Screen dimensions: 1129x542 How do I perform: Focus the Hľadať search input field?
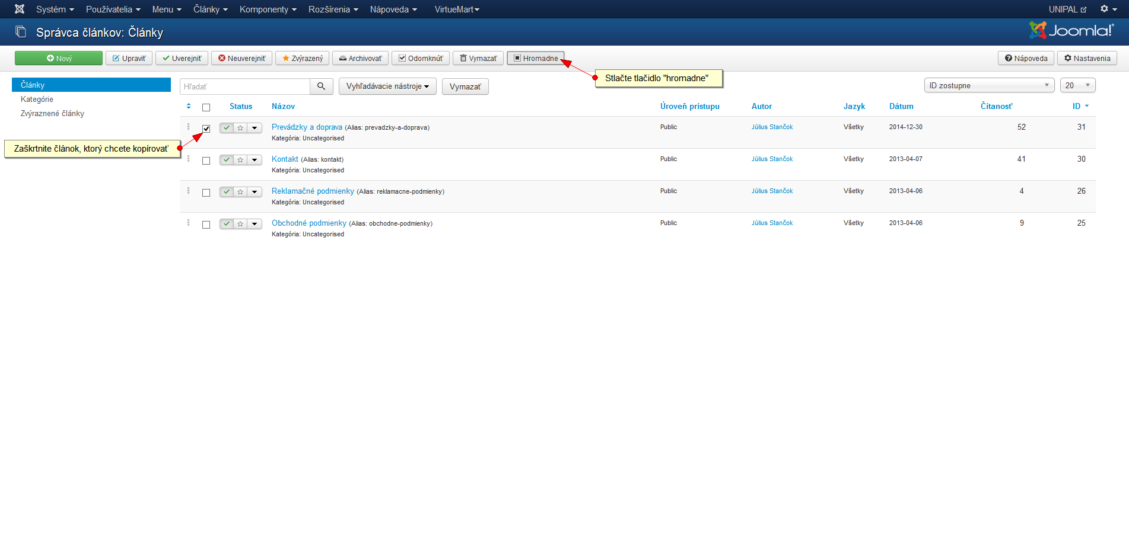point(245,86)
